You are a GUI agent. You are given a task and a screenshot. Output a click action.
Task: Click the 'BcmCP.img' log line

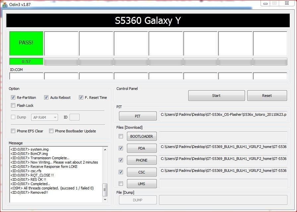[x=29, y=154]
